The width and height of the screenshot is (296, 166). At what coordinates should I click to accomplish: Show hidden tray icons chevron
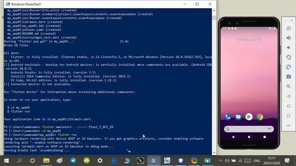pyautogui.click(x=220, y=161)
